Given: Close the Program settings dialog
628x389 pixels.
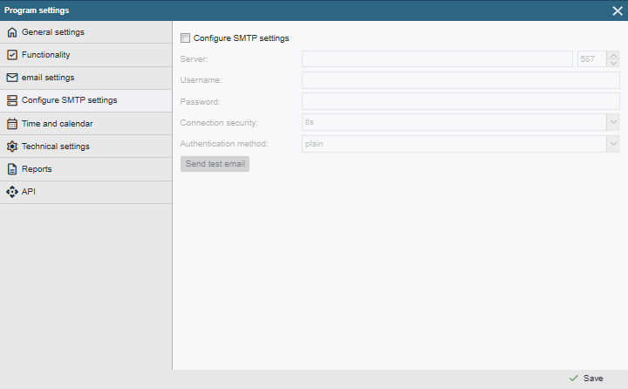Looking at the screenshot, I should pos(618,10).
